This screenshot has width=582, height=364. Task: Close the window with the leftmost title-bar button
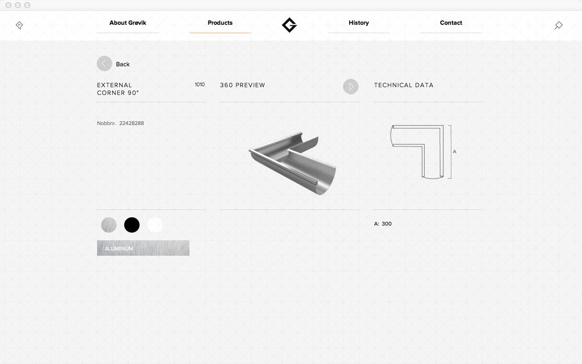(8, 5)
